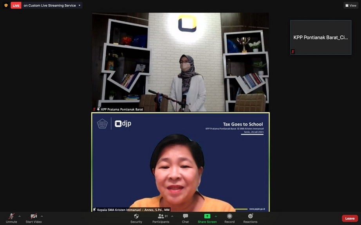Expand Share Screen options arrow
This screenshot has width=361, height=225.
(x=216, y=216)
